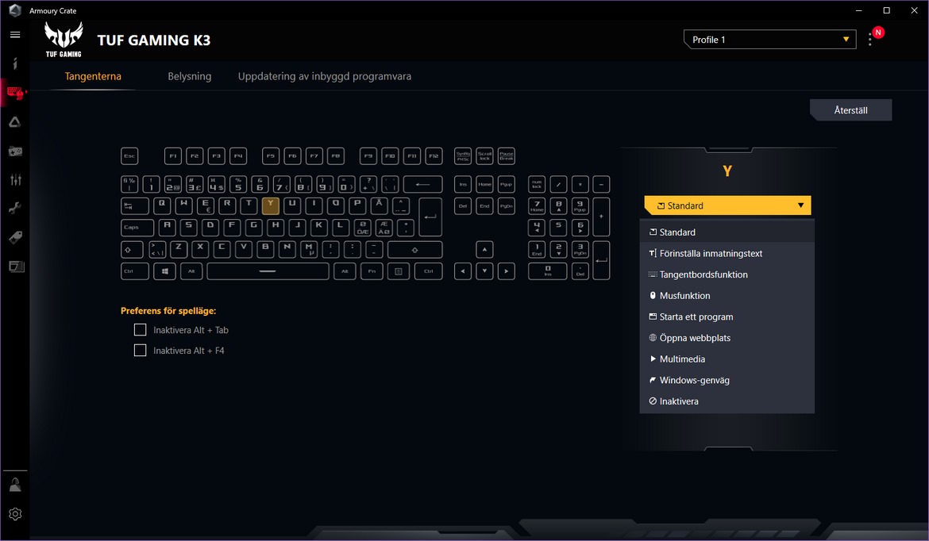This screenshot has width=929, height=541.
Task: Choose Musfunktion option
Action: [x=727, y=295]
